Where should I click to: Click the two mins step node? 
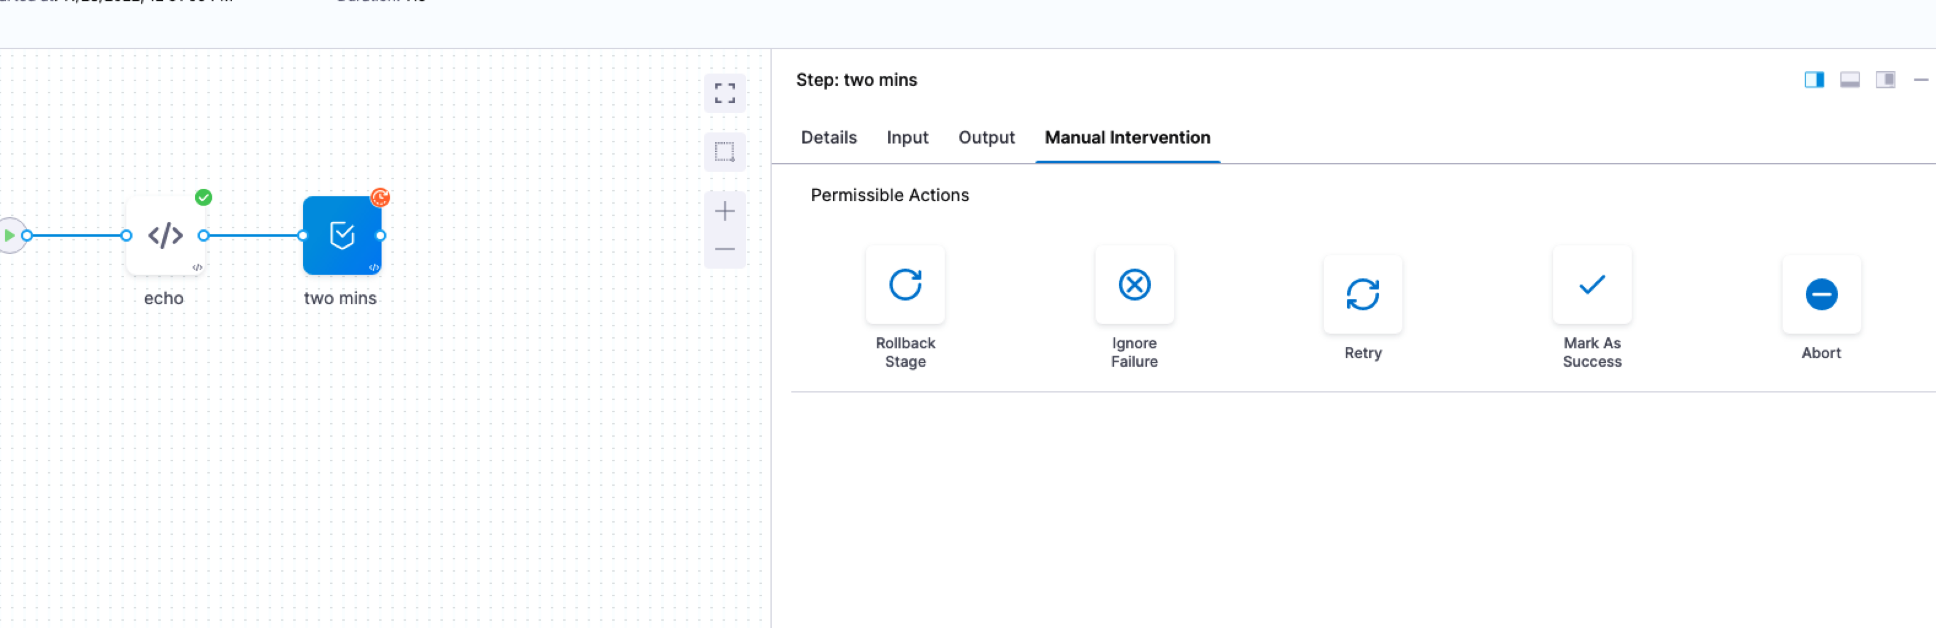[342, 236]
